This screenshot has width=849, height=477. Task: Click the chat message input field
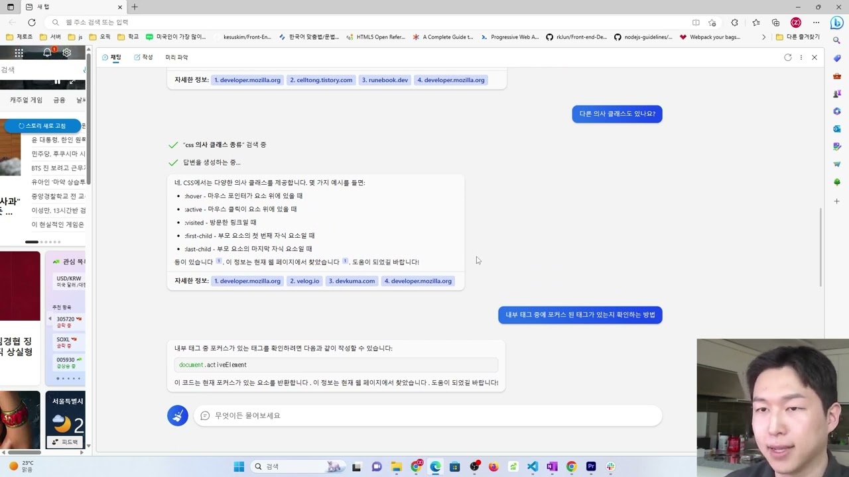[x=428, y=415]
